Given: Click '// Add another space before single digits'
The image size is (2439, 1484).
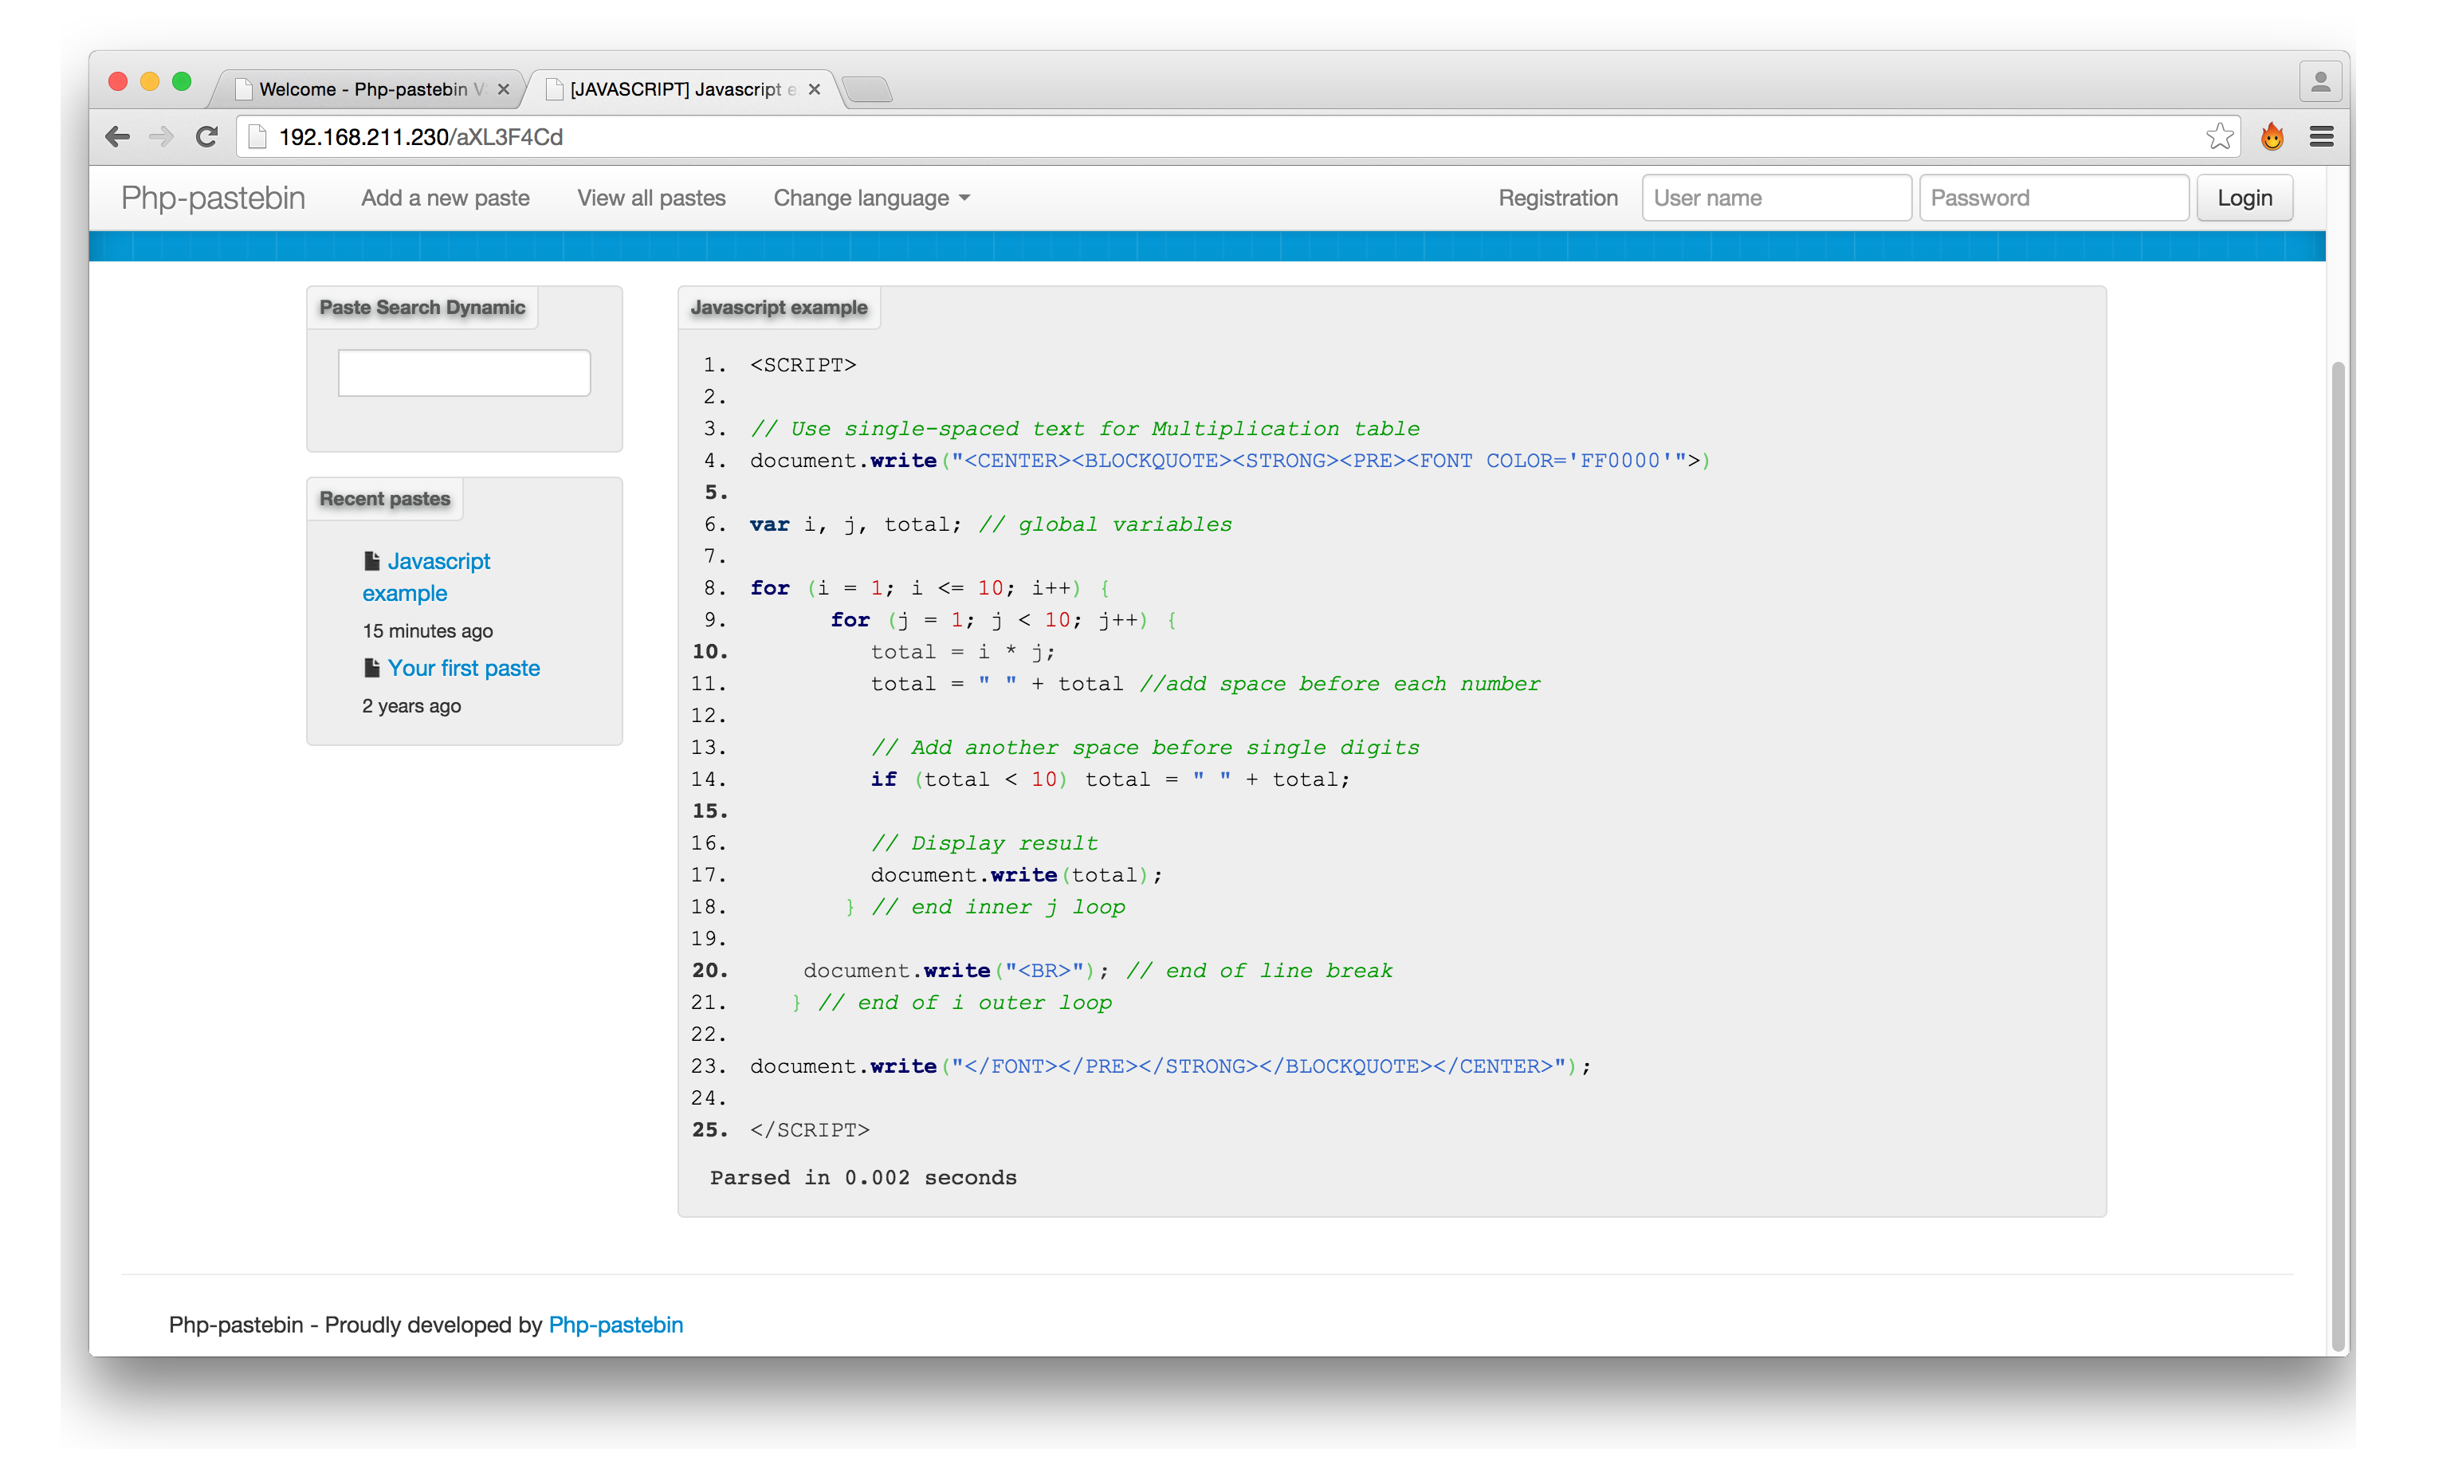Looking at the screenshot, I should pos(1145,748).
